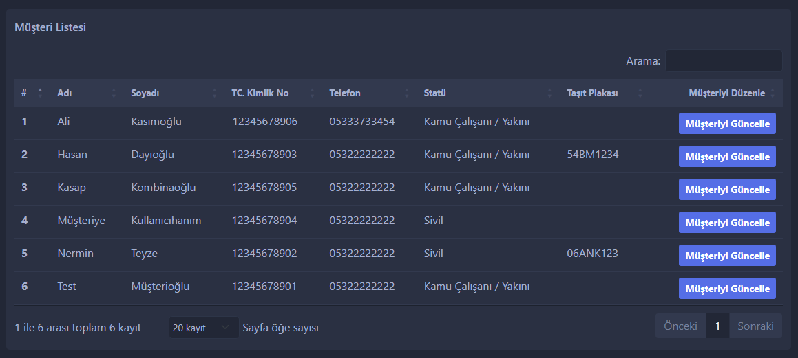
Task: Go to the Sonraki page
Action: [x=756, y=326]
